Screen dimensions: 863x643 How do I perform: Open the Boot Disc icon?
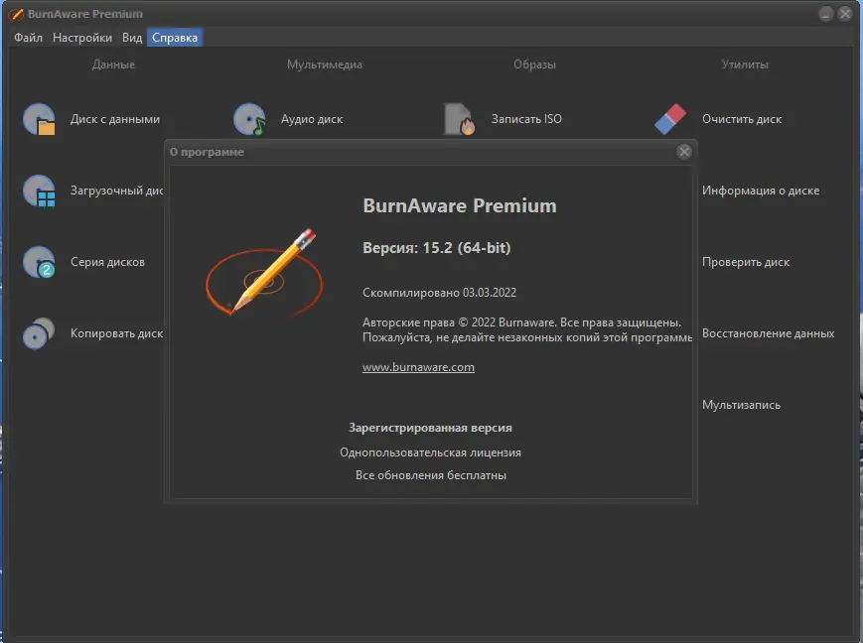tap(39, 191)
